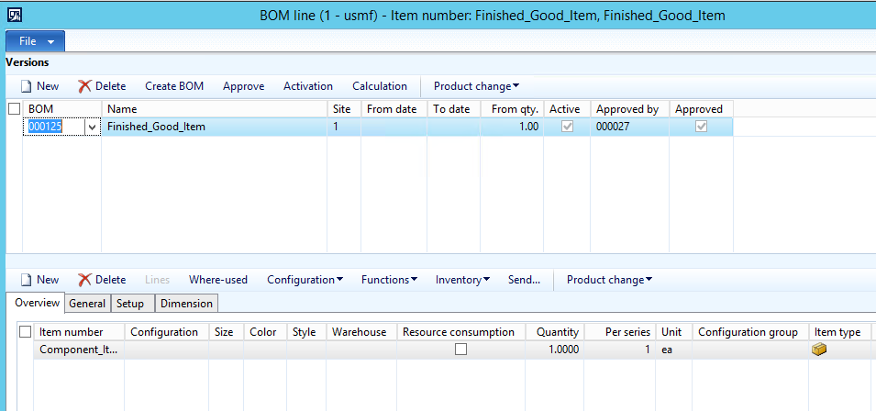Select the Component item row cell
Screen dimensions: 876x411
[78, 350]
